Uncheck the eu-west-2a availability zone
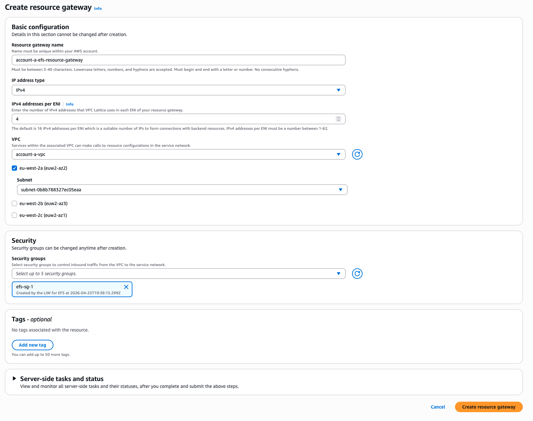Image resolution: width=533 pixels, height=421 pixels. (x=14, y=168)
